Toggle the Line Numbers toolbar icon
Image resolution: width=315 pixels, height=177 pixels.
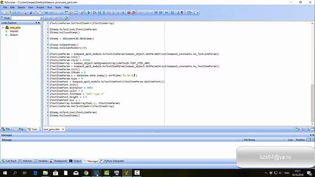(172, 13)
